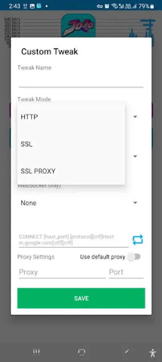162x362 pixels.
Task: Tap the blue payload swap arrows icon
Action: 138,240
